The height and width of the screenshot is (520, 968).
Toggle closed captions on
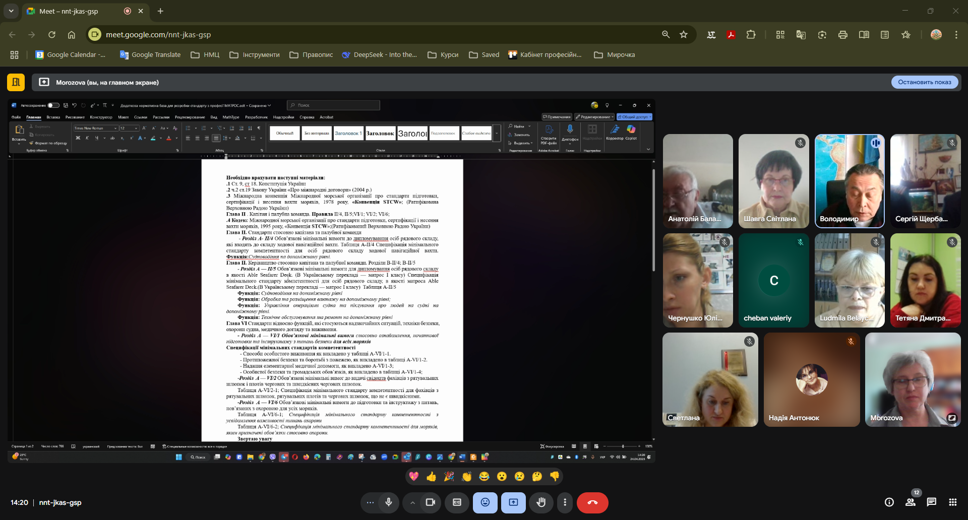point(457,502)
